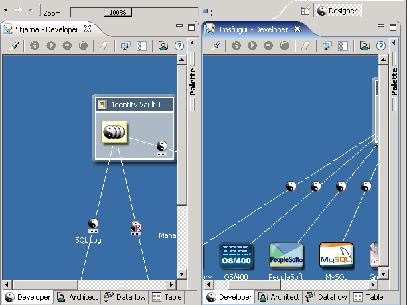The width and height of the screenshot is (407, 305).
Task: Click pencil tool icon in Brosfugur toolbar
Action: click(x=215, y=46)
